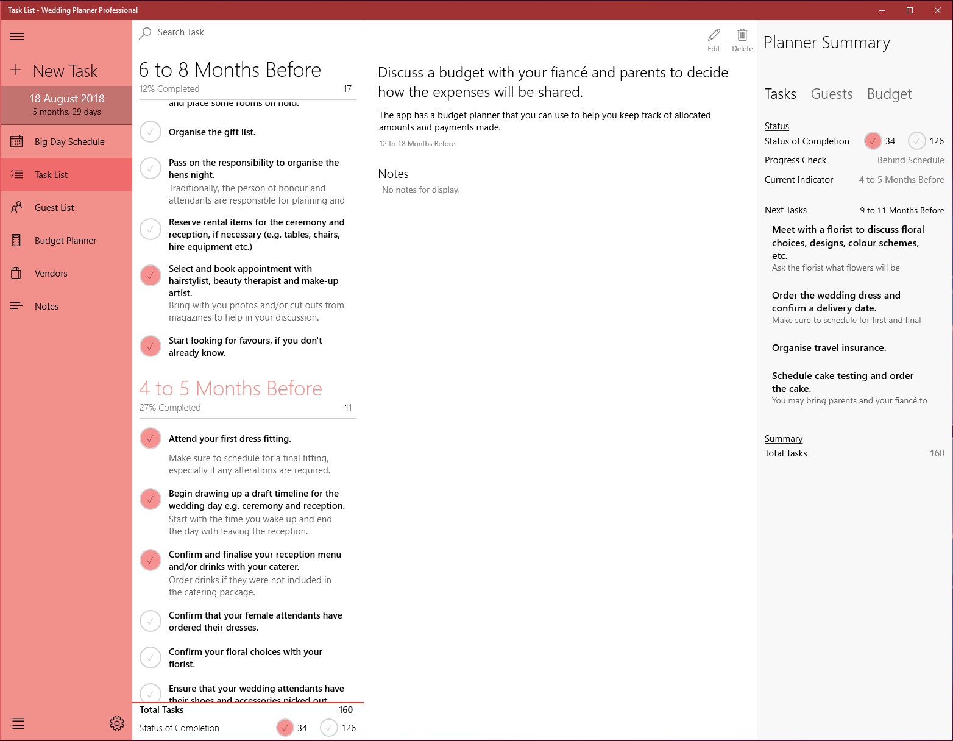Uncheck 'Start looking for favours' task
This screenshot has height=741, width=953.
151,346
